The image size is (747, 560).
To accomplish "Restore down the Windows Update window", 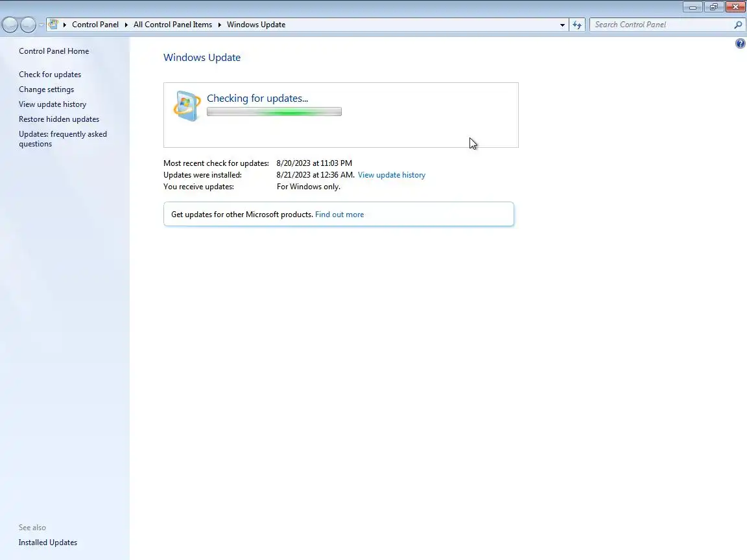I will tap(714, 7).
